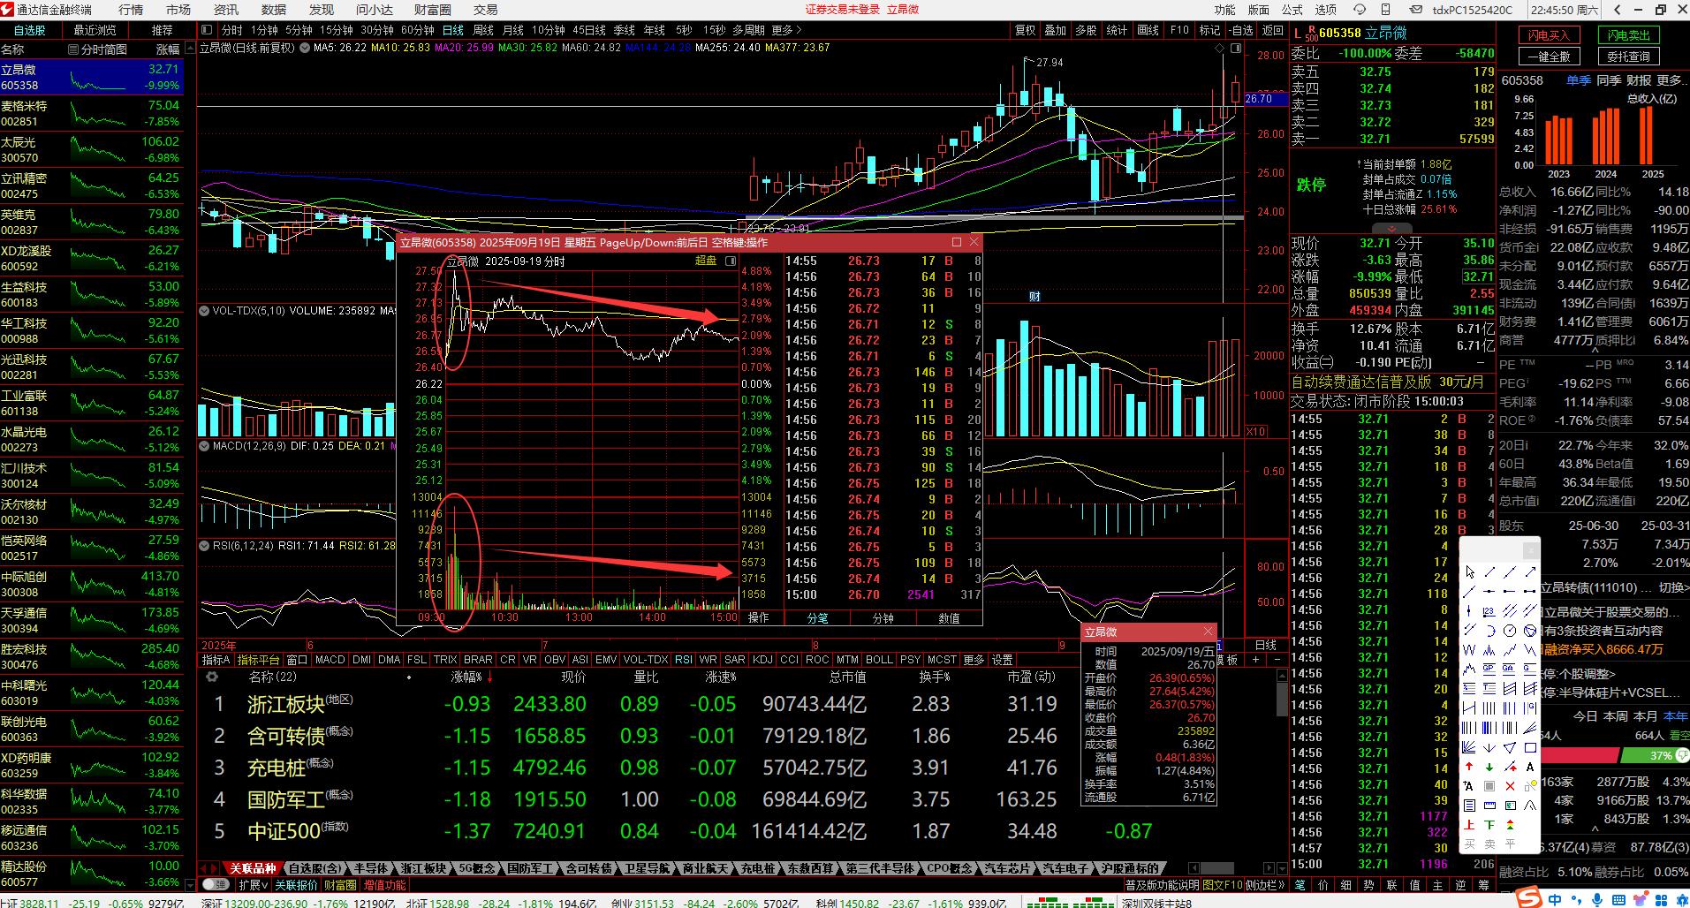The height and width of the screenshot is (908, 1690).
Task: Toggle the side panel icon on K-line chart
Action: point(1235,48)
